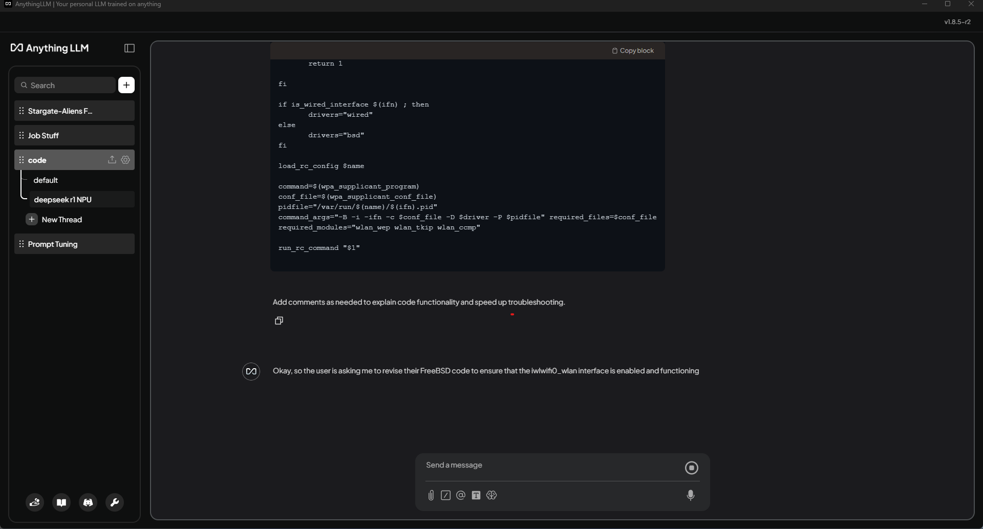983x529 pixels.
Task: Create a new workspace with plus button
Action: [x=126, y=85]
